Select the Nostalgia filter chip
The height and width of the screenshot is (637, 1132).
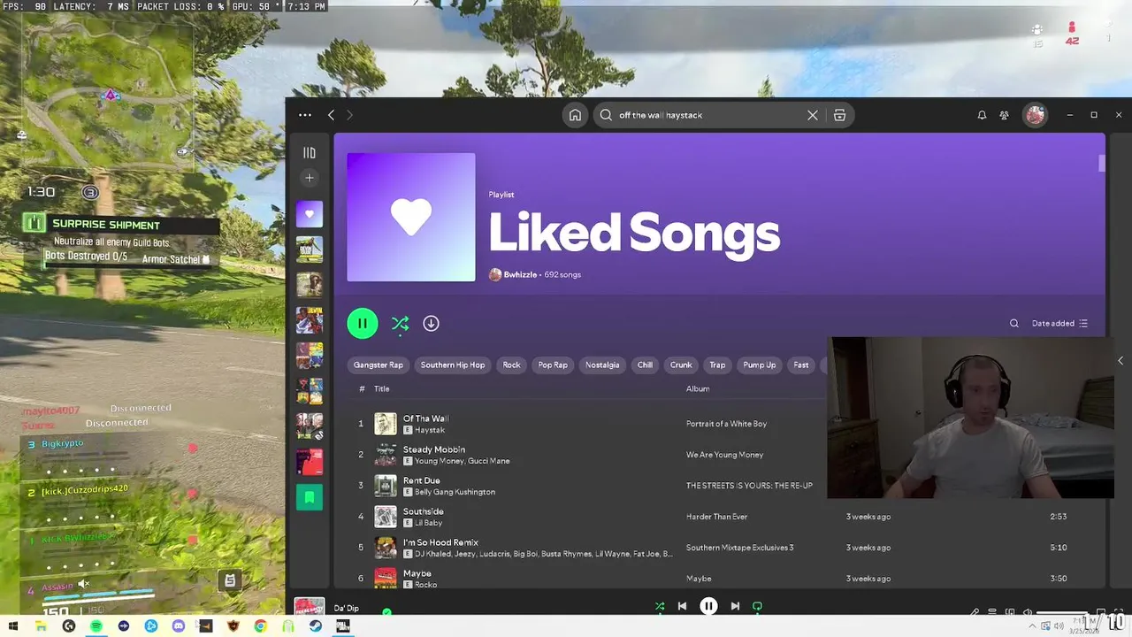[602, 365]
